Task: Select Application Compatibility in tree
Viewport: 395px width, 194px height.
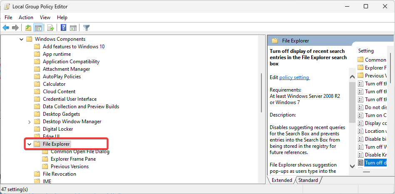Action: coord(71,62)
